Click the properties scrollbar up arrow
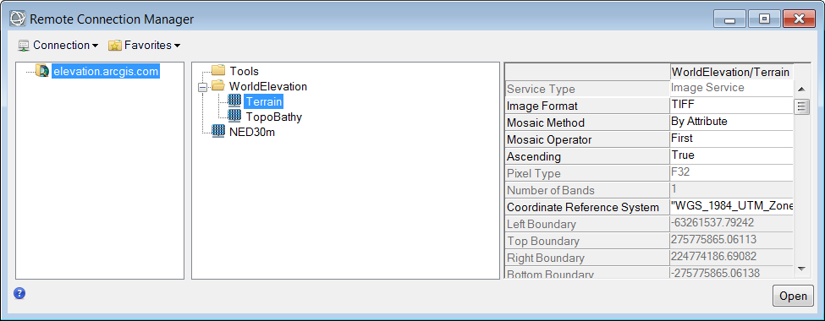Image resolution: width=825 pixels, height=321 pixels. [802, 89]
